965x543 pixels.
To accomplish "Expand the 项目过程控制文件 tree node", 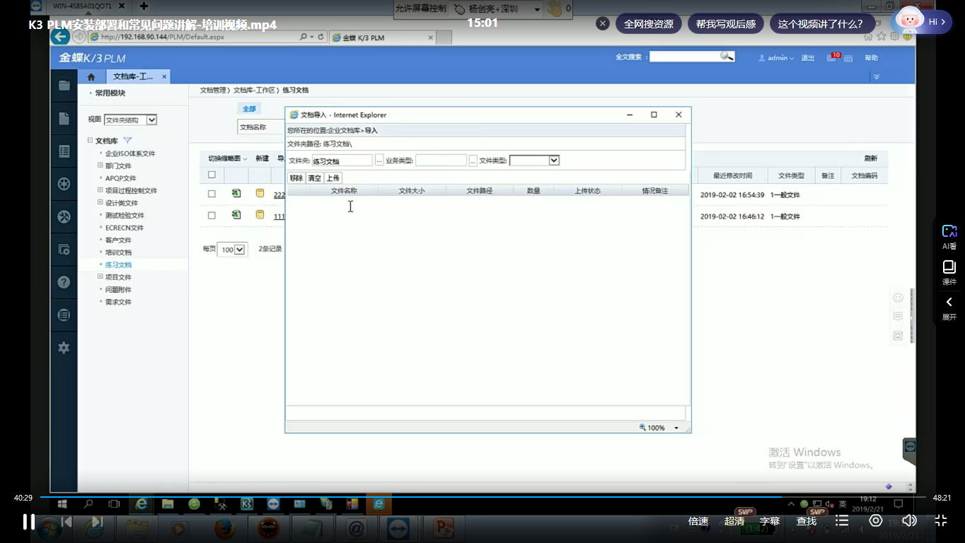I will [x=100, y=190].
